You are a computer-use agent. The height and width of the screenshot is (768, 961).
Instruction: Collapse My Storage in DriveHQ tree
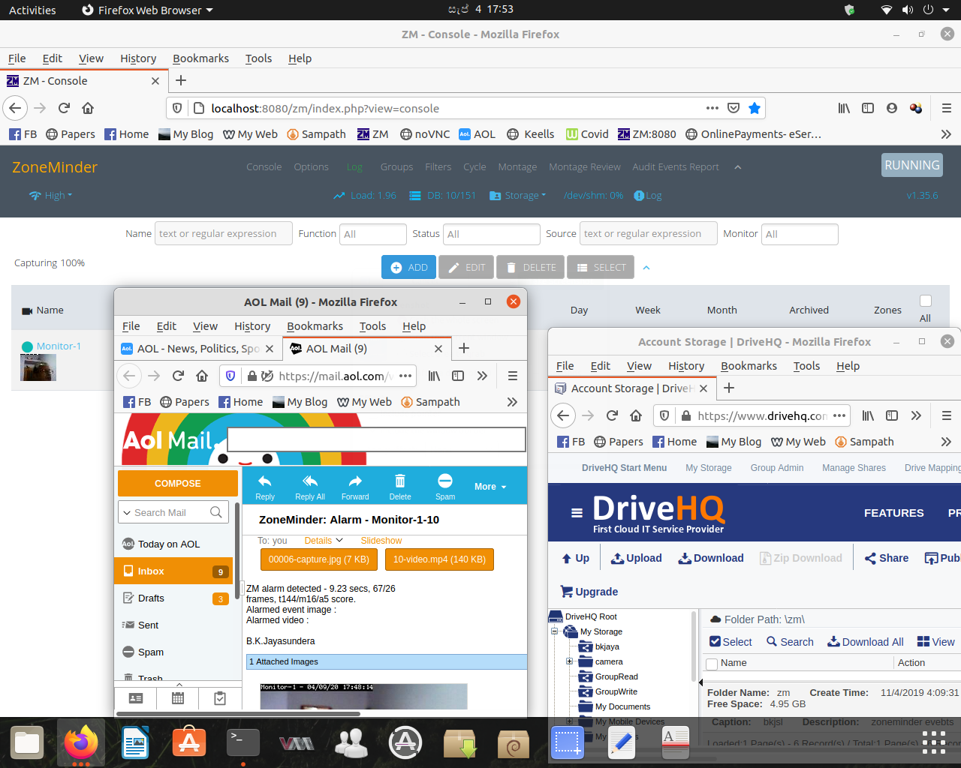pyautogui.click(x=555, y=631)
